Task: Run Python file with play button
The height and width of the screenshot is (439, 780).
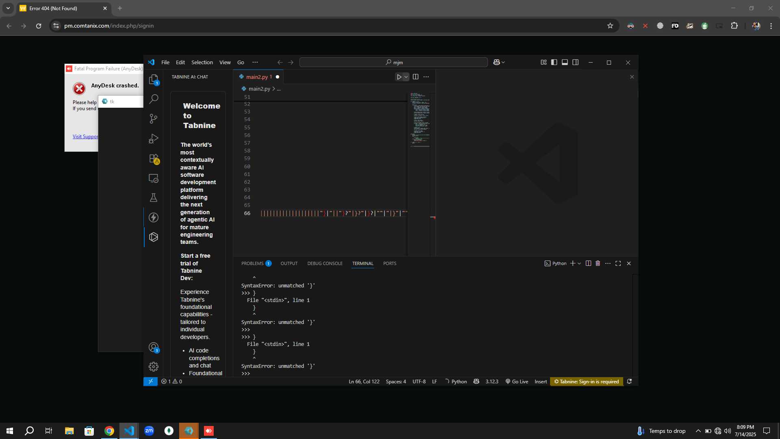Action: coord(399,77)
